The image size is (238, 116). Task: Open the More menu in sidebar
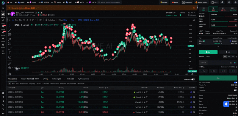(x=3, y=52)
